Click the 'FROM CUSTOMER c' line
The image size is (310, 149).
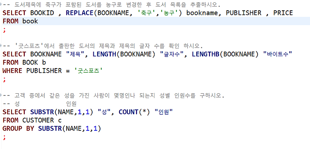coord(32,120)
